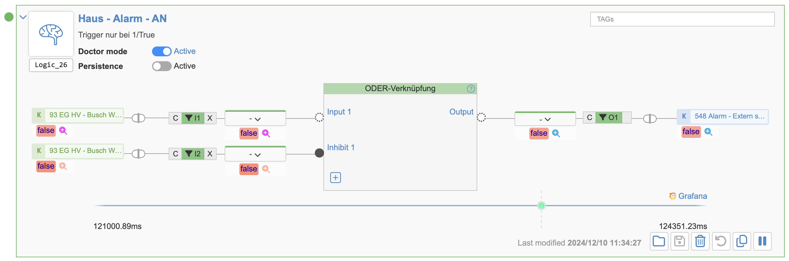This screenshot has height=261, width=789.
Task: Open the Output converter dropdown
Action: pyautogui.click(x=545, y=119)
